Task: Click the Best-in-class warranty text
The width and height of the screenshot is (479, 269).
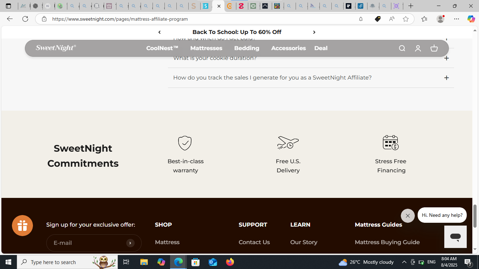Action: 185,166
